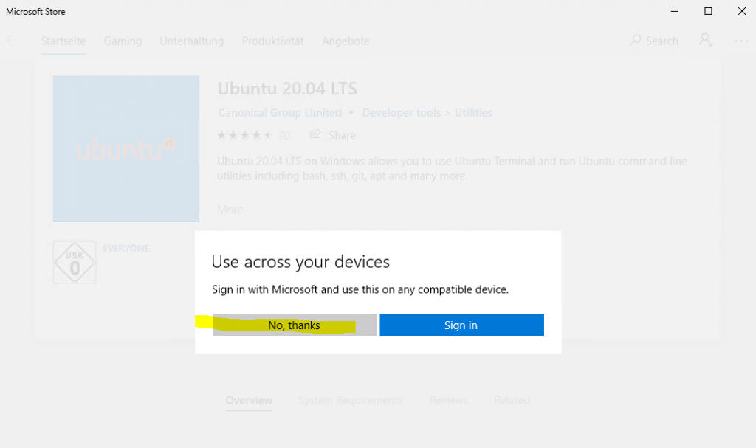Show the Related tab

click(x=512, y=400)
